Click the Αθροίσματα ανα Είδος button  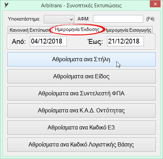tap(81, 77)
